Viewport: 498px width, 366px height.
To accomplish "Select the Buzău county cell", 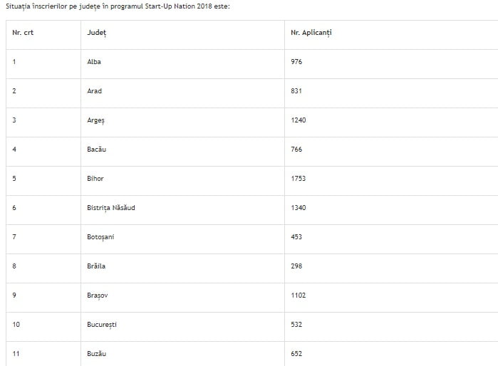I will tap(97, 353).
